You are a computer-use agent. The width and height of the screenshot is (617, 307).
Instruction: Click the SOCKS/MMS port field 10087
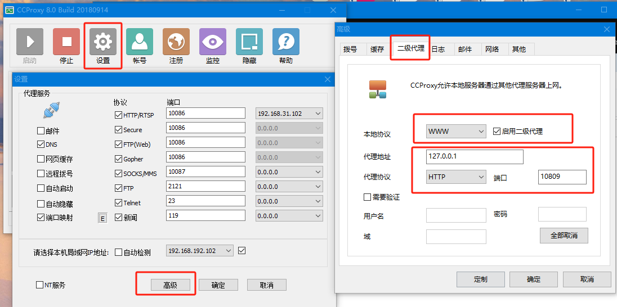tap(206, 171)
